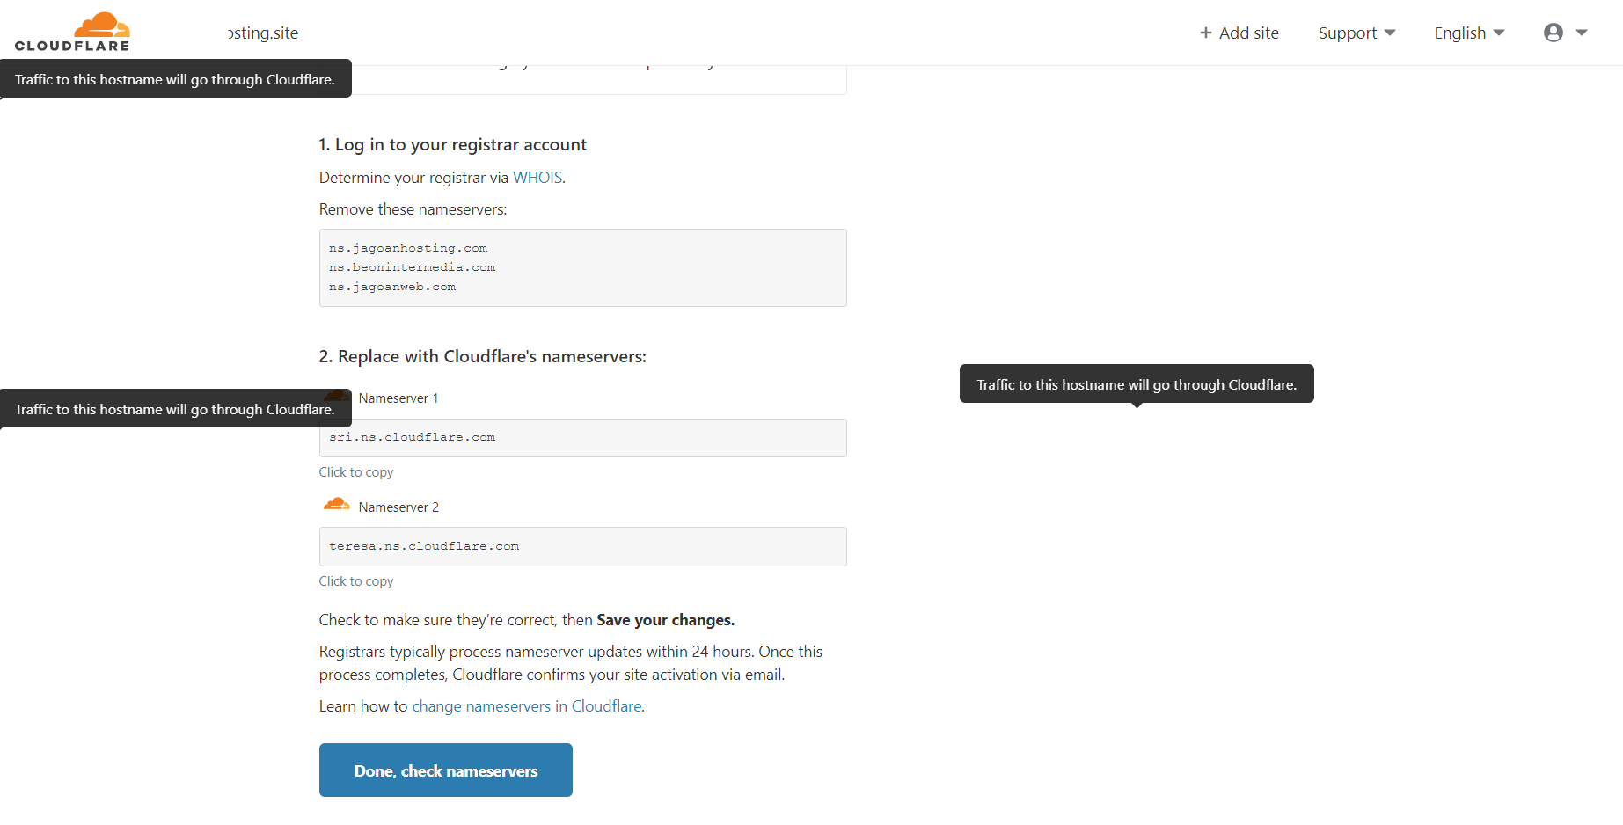Viewport: 1623px width, 825px height.
Task: Select the teresa.ns.cloudflare.com field
Action: 582,546
